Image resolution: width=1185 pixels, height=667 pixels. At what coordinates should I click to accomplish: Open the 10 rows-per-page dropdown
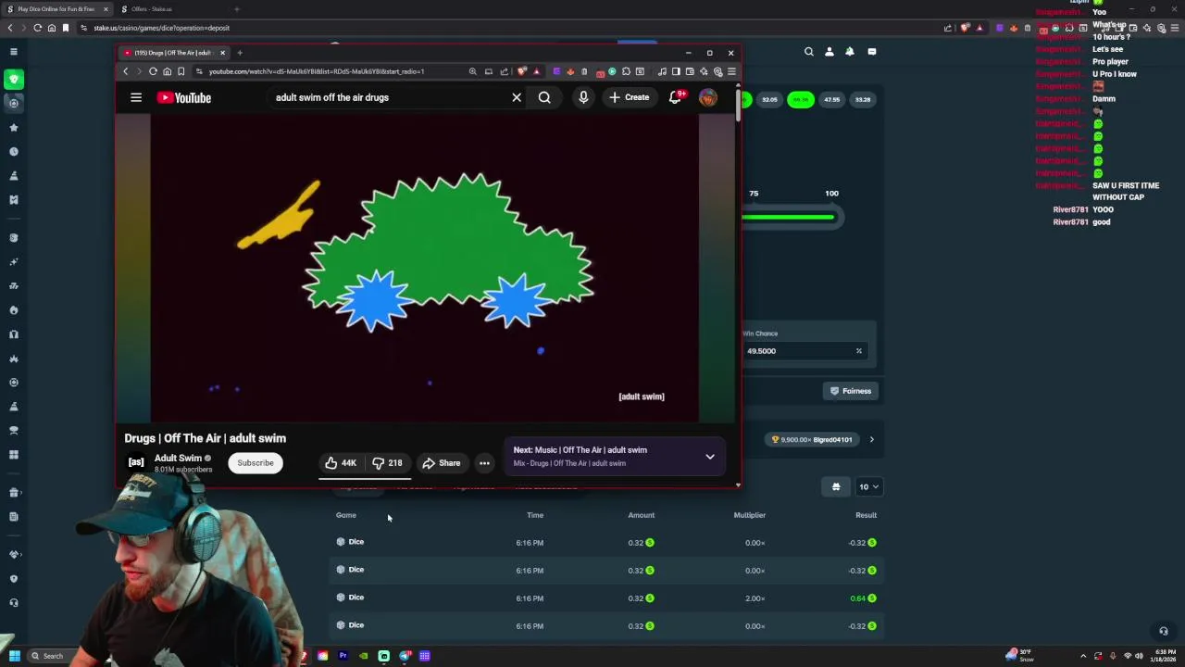(x=867, y=486)
